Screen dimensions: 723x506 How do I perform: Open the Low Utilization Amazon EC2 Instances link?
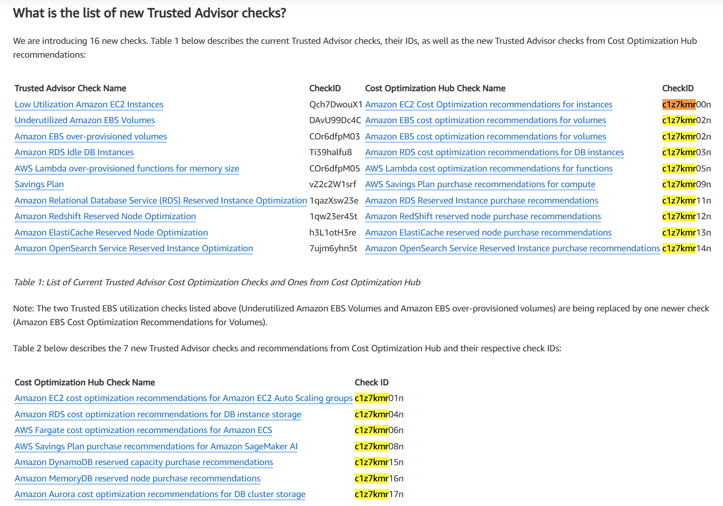click(89, 104)
